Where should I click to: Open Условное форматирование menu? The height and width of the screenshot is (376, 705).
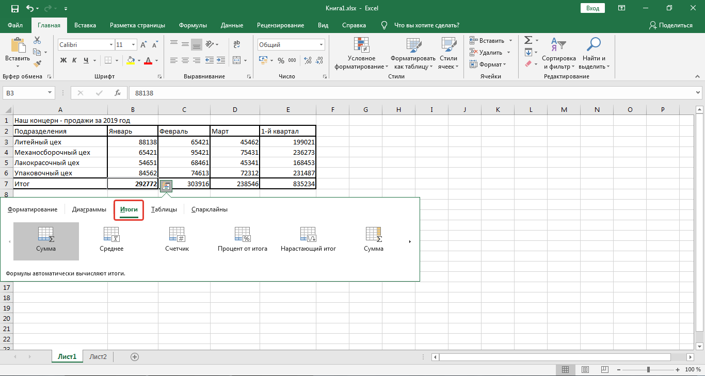(x=361, y=54)
